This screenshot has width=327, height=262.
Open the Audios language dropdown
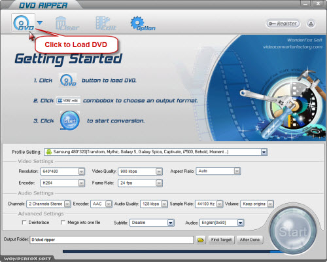[x=240, y=223]
